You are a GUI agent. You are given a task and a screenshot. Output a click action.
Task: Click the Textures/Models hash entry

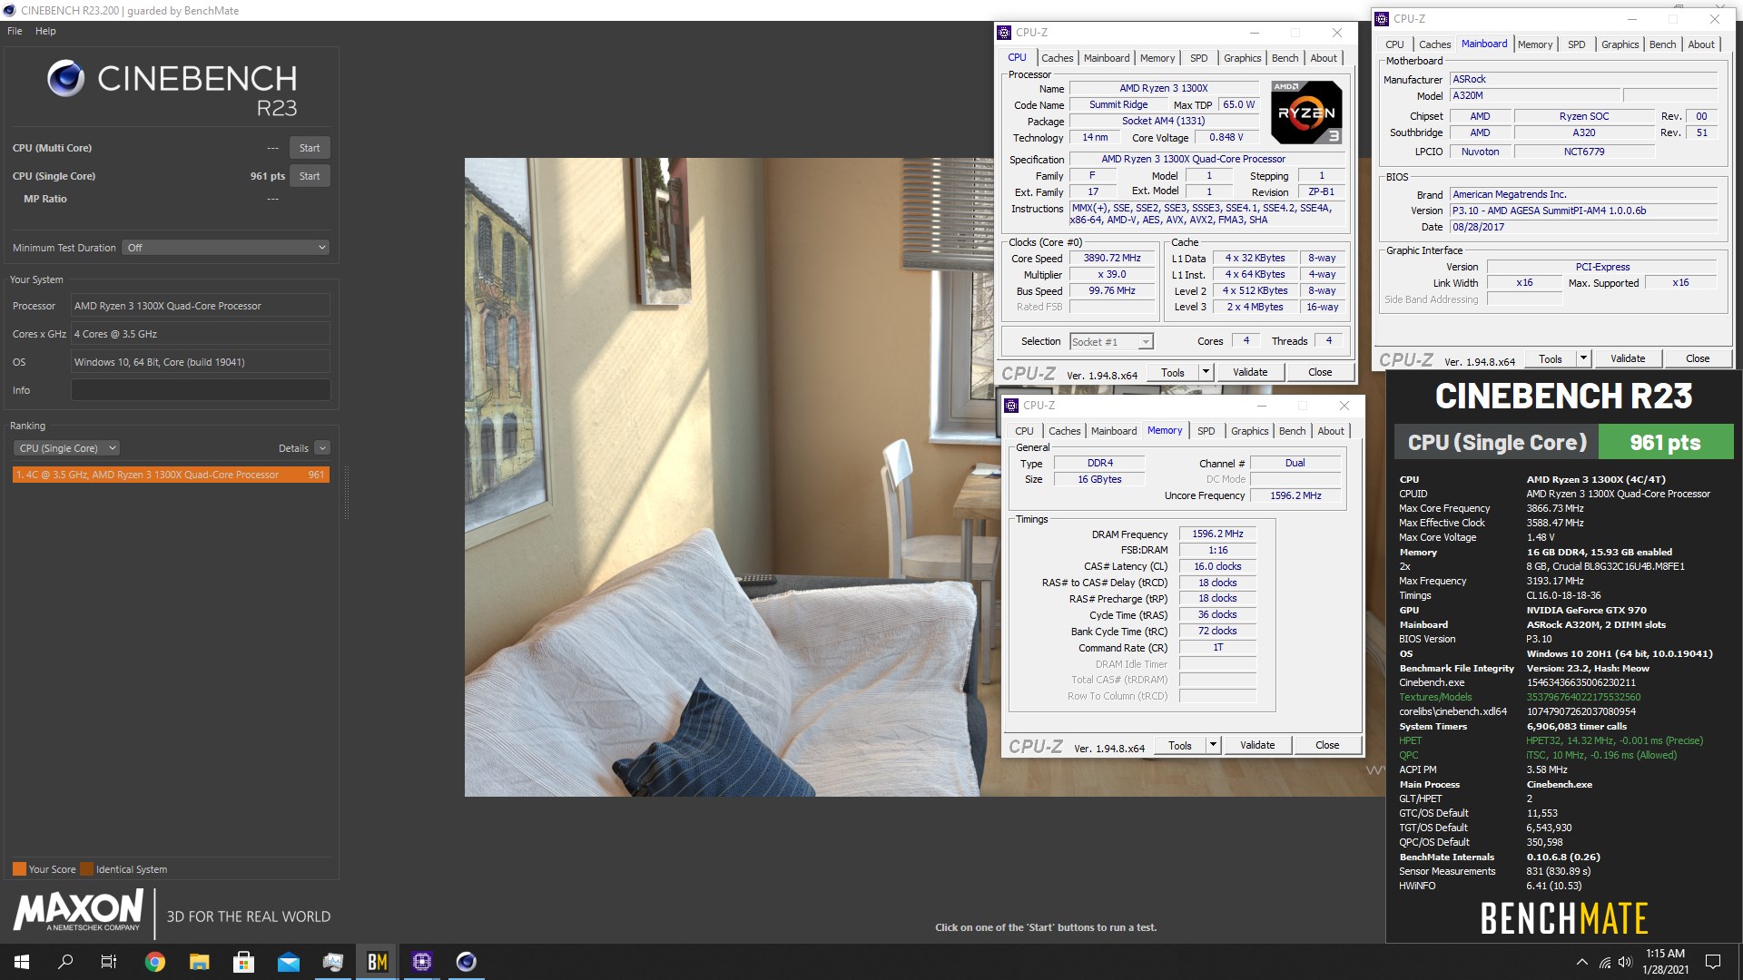tap(1583, 697)
